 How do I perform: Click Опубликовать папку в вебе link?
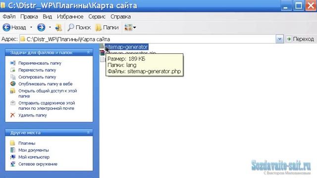(x=46, y=84)
